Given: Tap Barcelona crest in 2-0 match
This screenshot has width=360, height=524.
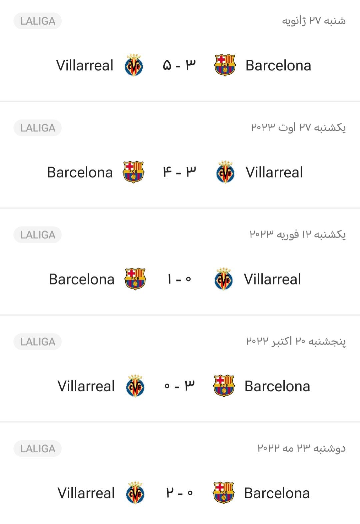Looking at the screenshot, I should 223,493.
